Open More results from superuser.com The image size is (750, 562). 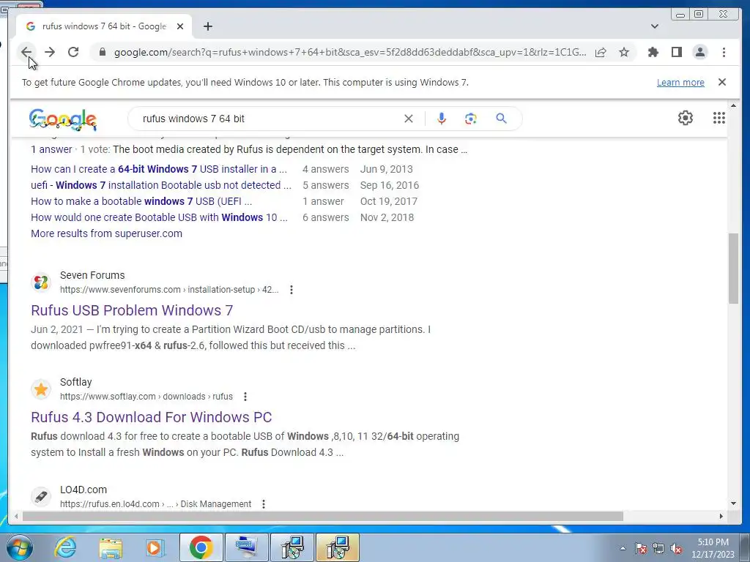click(x=106, y=233)
